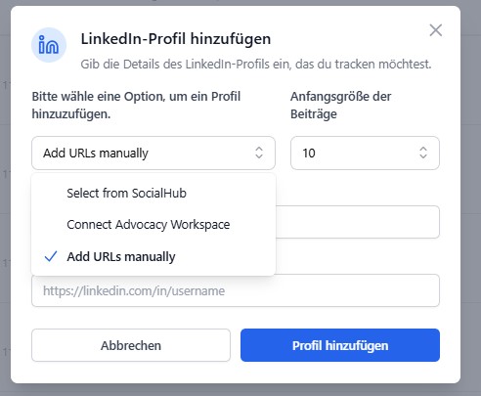Confirm with the Profil hinzufügen button

tap(340, 345)
